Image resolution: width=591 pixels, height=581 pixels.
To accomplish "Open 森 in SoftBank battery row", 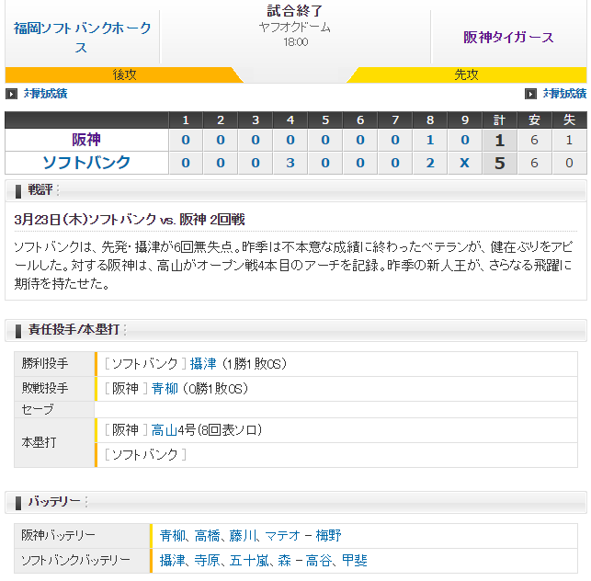I will pos(284,560).
